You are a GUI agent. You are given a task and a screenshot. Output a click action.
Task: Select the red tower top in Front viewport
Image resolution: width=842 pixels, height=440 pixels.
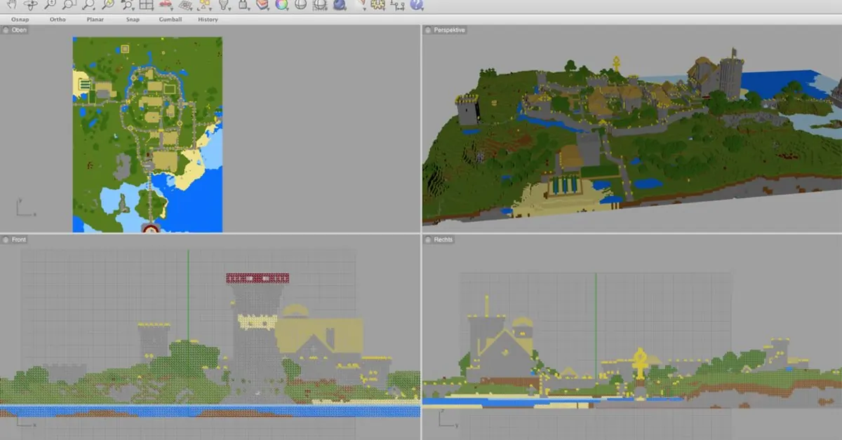pyautogui.click(x=258, y=278)
